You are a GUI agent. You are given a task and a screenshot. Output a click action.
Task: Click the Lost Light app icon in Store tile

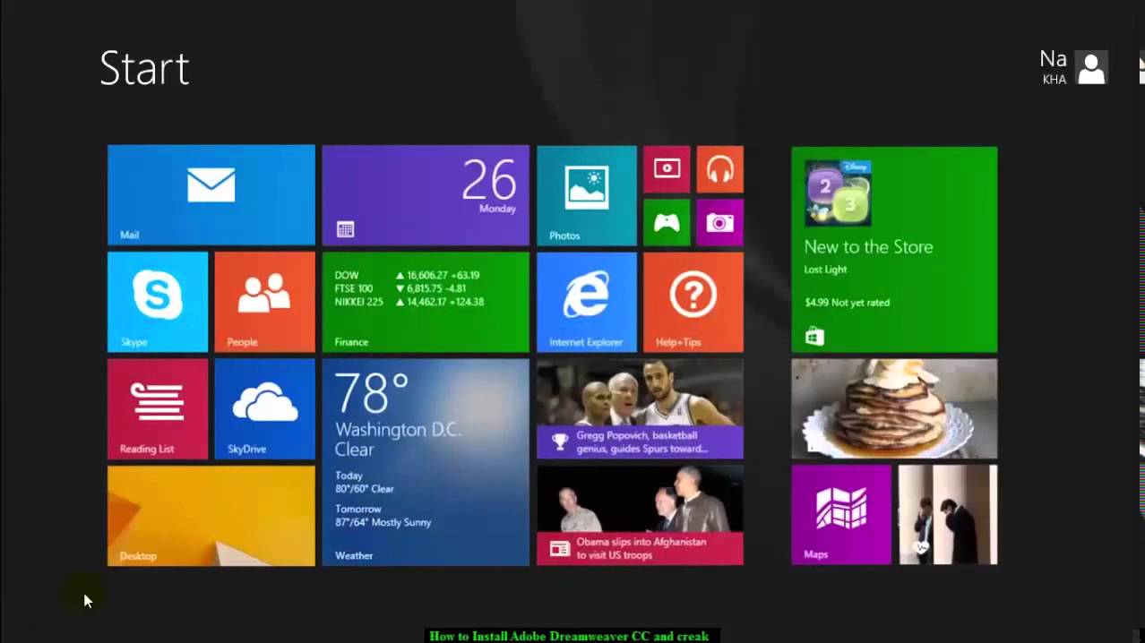[x=838, y=193]
